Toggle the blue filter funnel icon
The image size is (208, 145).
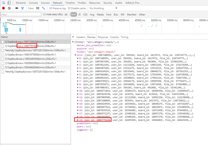(x=23, y=8)
